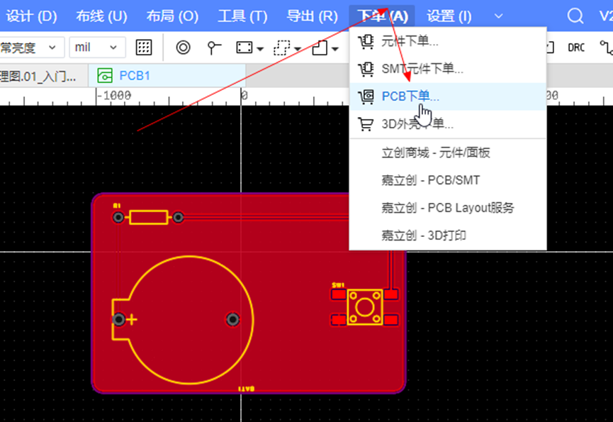Click the battery positive pad
The height and width of the screenshot is (422, 613).
119,320
